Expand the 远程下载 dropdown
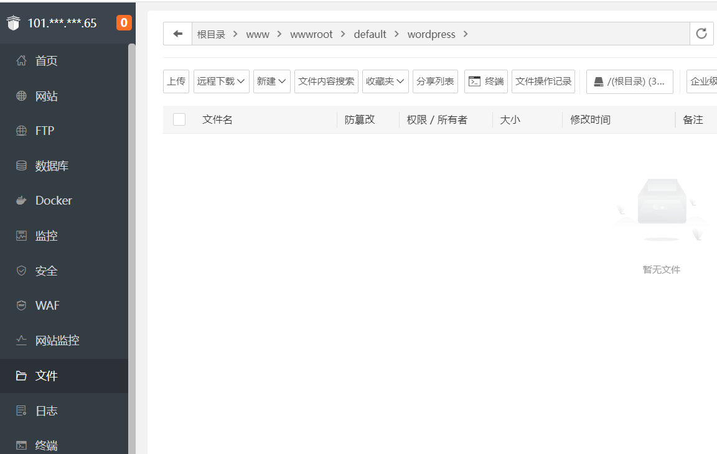 coord(221,81)
